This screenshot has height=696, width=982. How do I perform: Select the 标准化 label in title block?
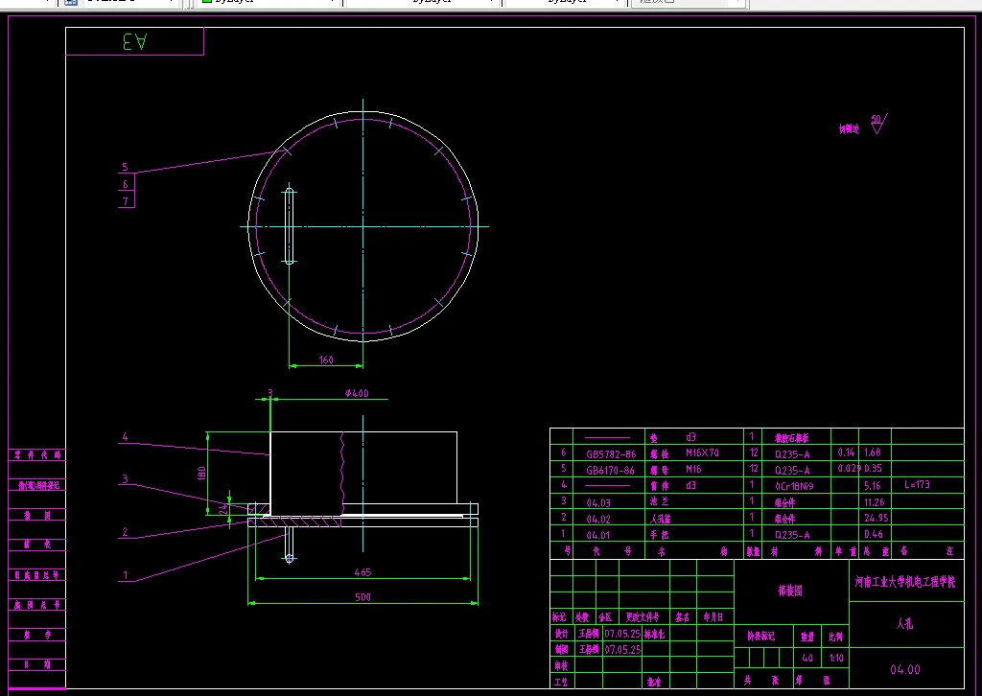coord(654,634)
